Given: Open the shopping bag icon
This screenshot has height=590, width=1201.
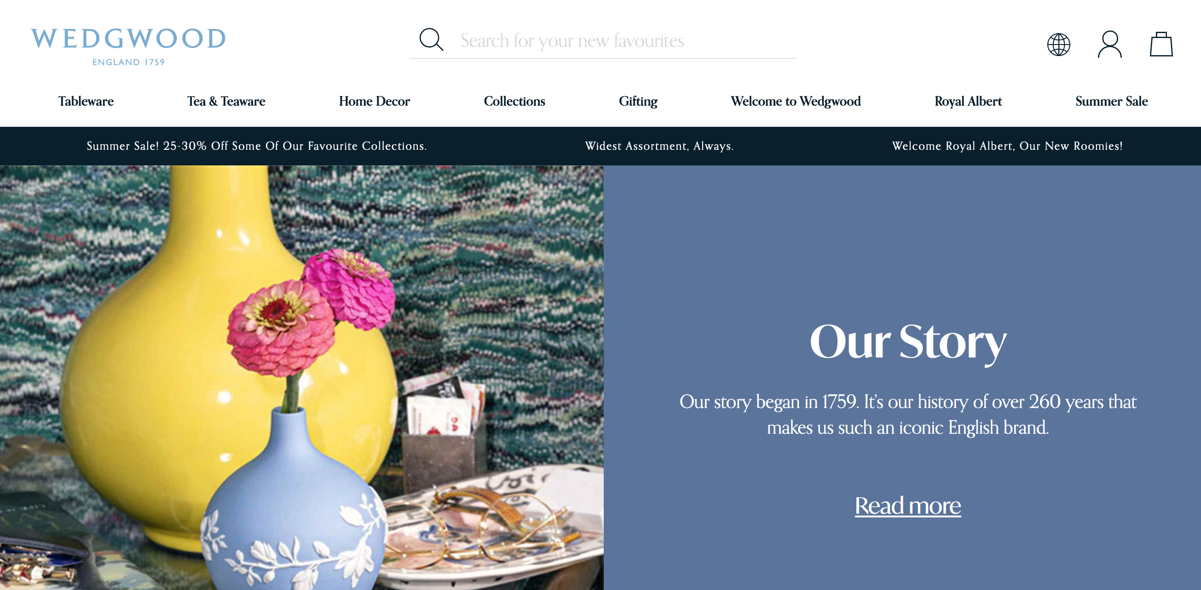Looking at the screenshot, I should [x=1161, y=45].
